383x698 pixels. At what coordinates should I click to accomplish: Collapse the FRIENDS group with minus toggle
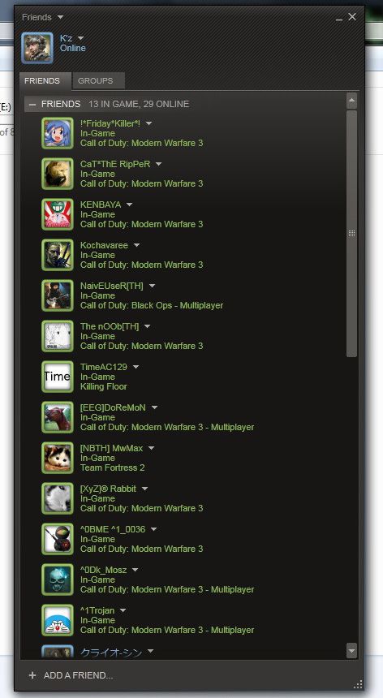[x=32, y=104]
